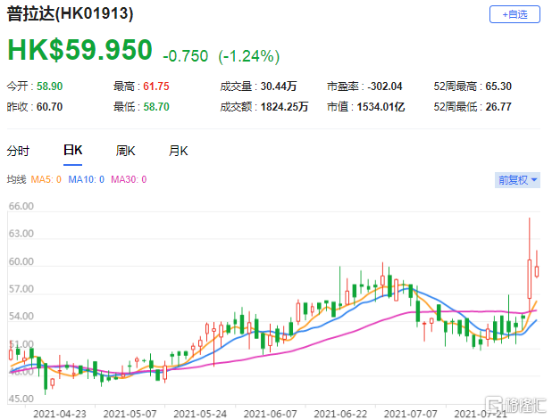Click the 60.00 price axis label
Screen dimensions: 552x420
21,262
